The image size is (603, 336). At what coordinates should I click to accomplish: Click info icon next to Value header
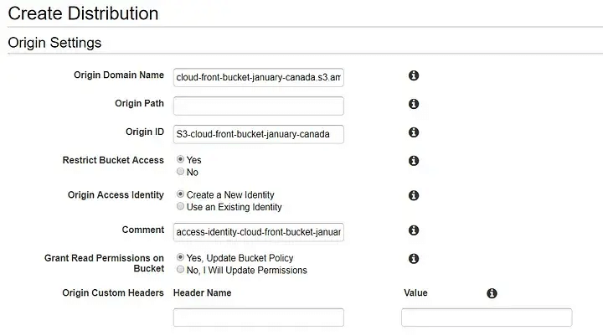pyautogui.click(x=492, y=293)
